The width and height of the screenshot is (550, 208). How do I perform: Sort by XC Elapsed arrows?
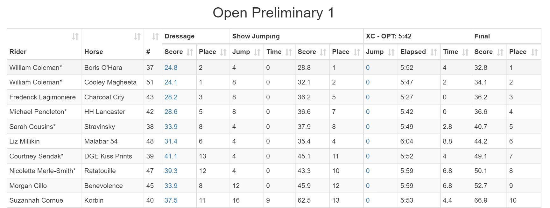434,52
